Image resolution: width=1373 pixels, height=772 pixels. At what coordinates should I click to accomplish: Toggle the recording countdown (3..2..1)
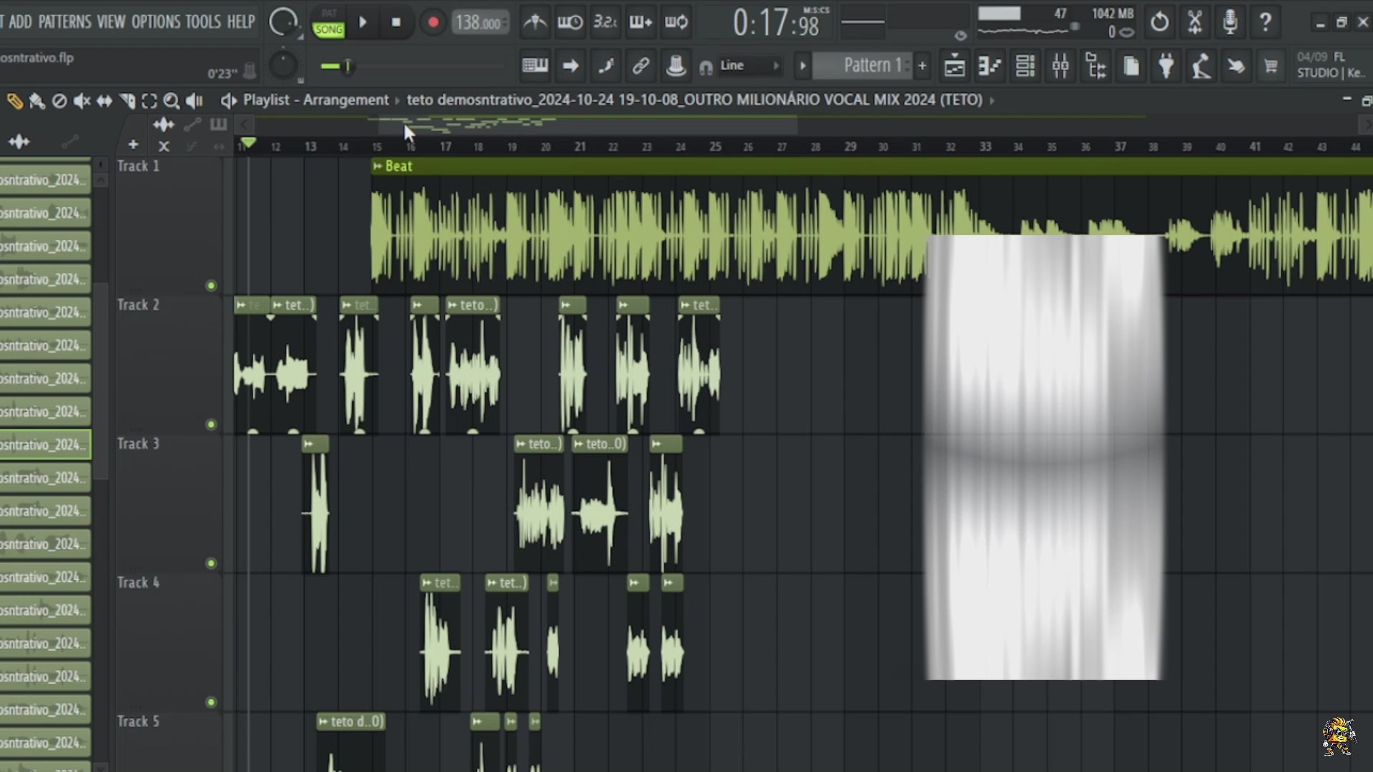point(606,22)
